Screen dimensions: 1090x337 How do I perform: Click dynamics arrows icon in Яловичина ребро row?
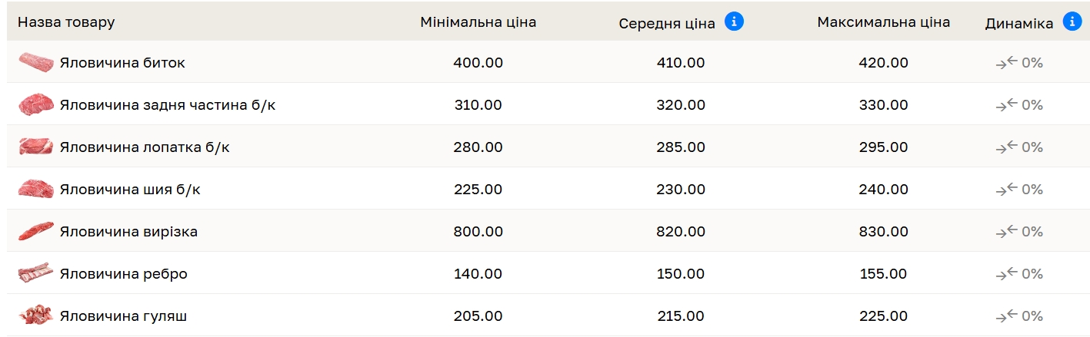(x=1006, y=273)
